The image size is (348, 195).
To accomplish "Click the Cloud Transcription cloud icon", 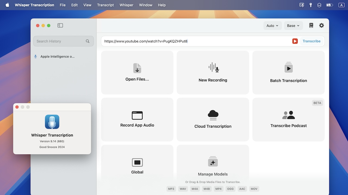I will [x=213, y=115].
